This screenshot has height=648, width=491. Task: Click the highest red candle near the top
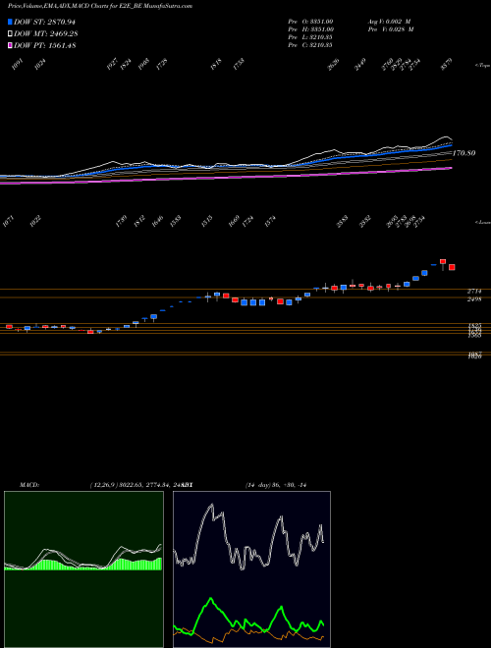443,261
